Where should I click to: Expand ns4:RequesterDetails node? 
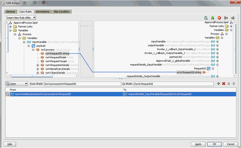click(x=38, y=65)
